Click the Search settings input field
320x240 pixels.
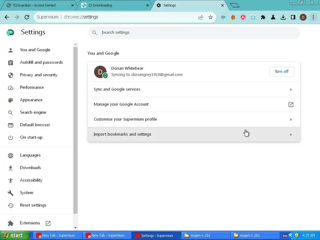click(194, 32)
